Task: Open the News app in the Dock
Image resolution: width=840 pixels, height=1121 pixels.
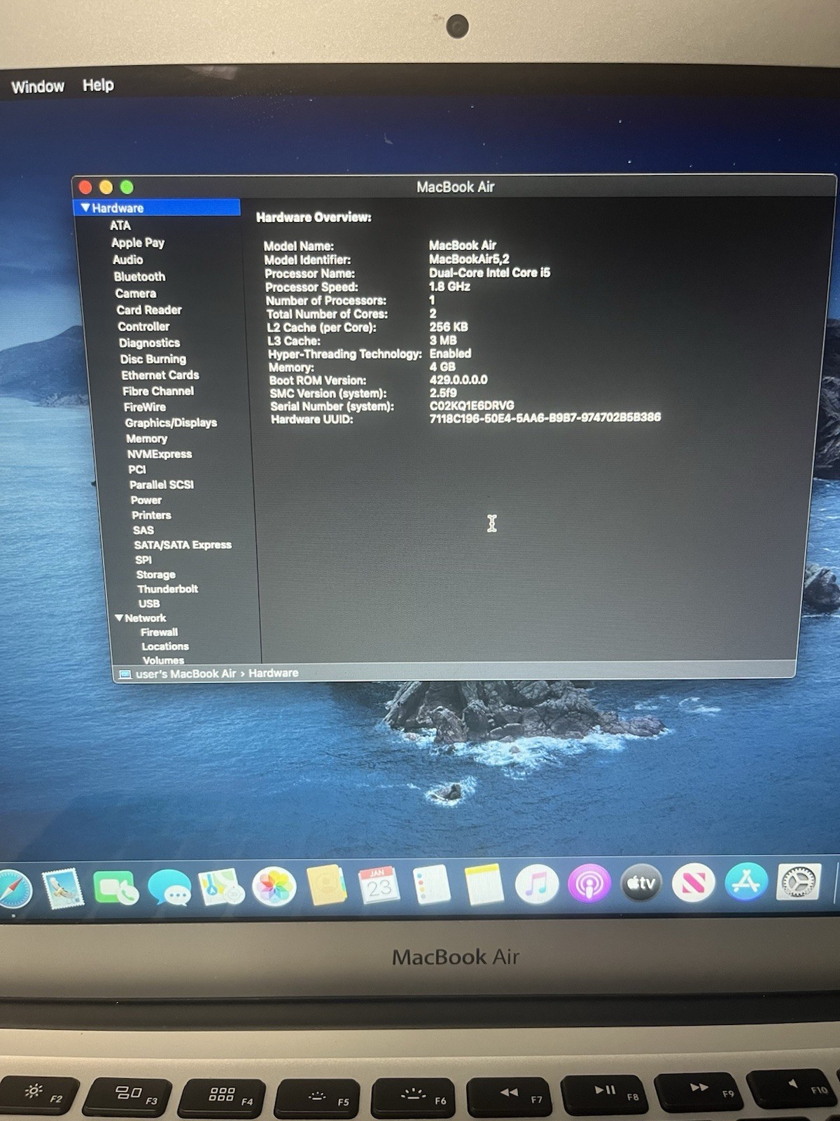Action: (693, 882)
